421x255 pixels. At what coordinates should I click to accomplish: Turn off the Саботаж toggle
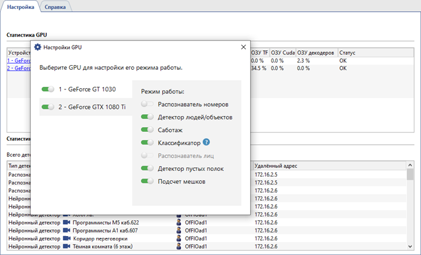click(x=147, y=130)
